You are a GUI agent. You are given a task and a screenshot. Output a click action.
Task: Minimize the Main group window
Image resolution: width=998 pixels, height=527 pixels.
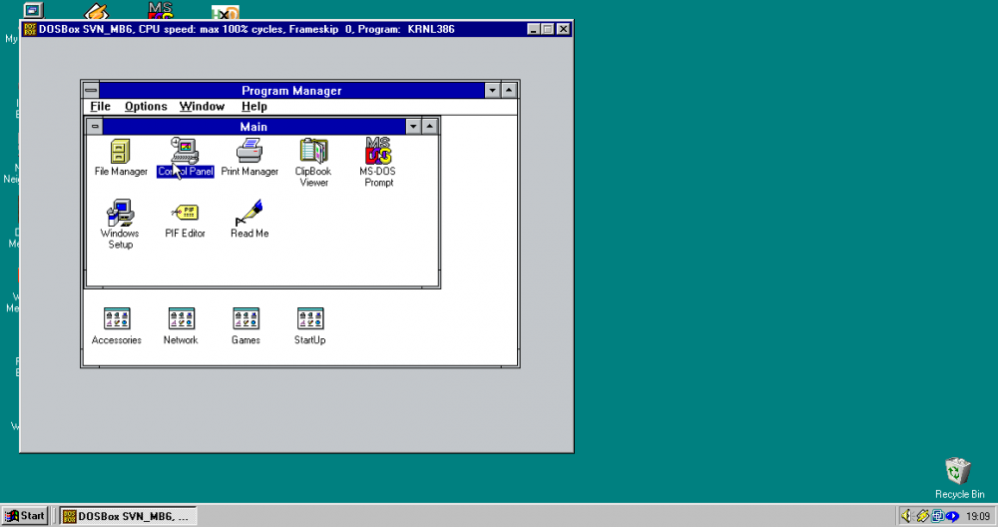click(x=413, y=126)
